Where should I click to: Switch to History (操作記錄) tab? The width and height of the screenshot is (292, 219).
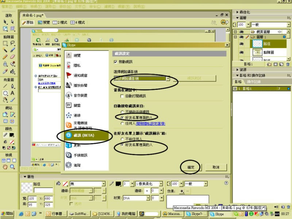[254, 82]
